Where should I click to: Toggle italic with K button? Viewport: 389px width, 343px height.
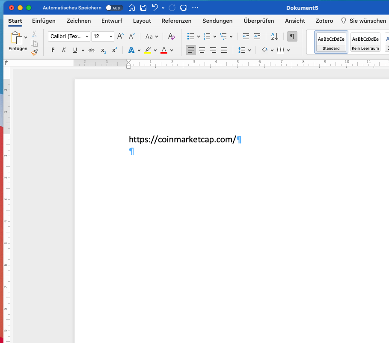[x=64, y=50]
